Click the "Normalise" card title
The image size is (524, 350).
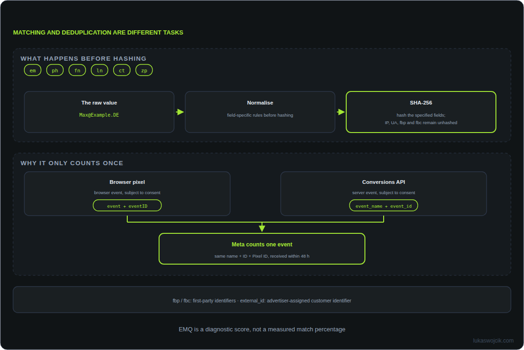[x=260, y=103]
